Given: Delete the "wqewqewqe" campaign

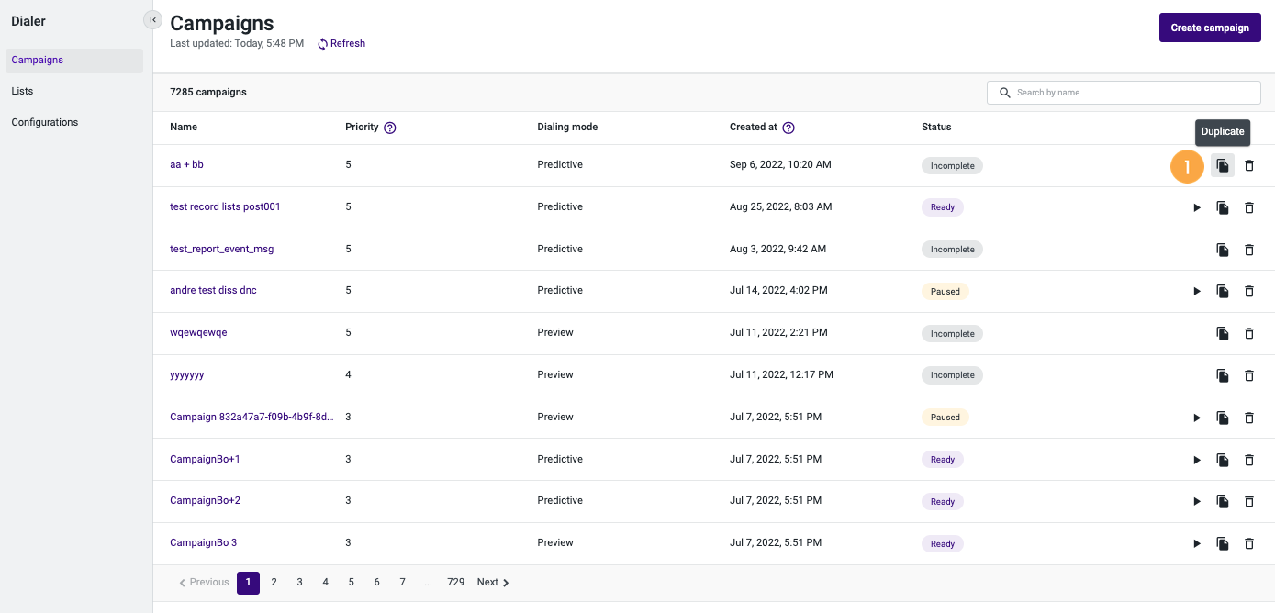Looking at the screenshot, I should pyautogui.click(x=1248, y=333).
